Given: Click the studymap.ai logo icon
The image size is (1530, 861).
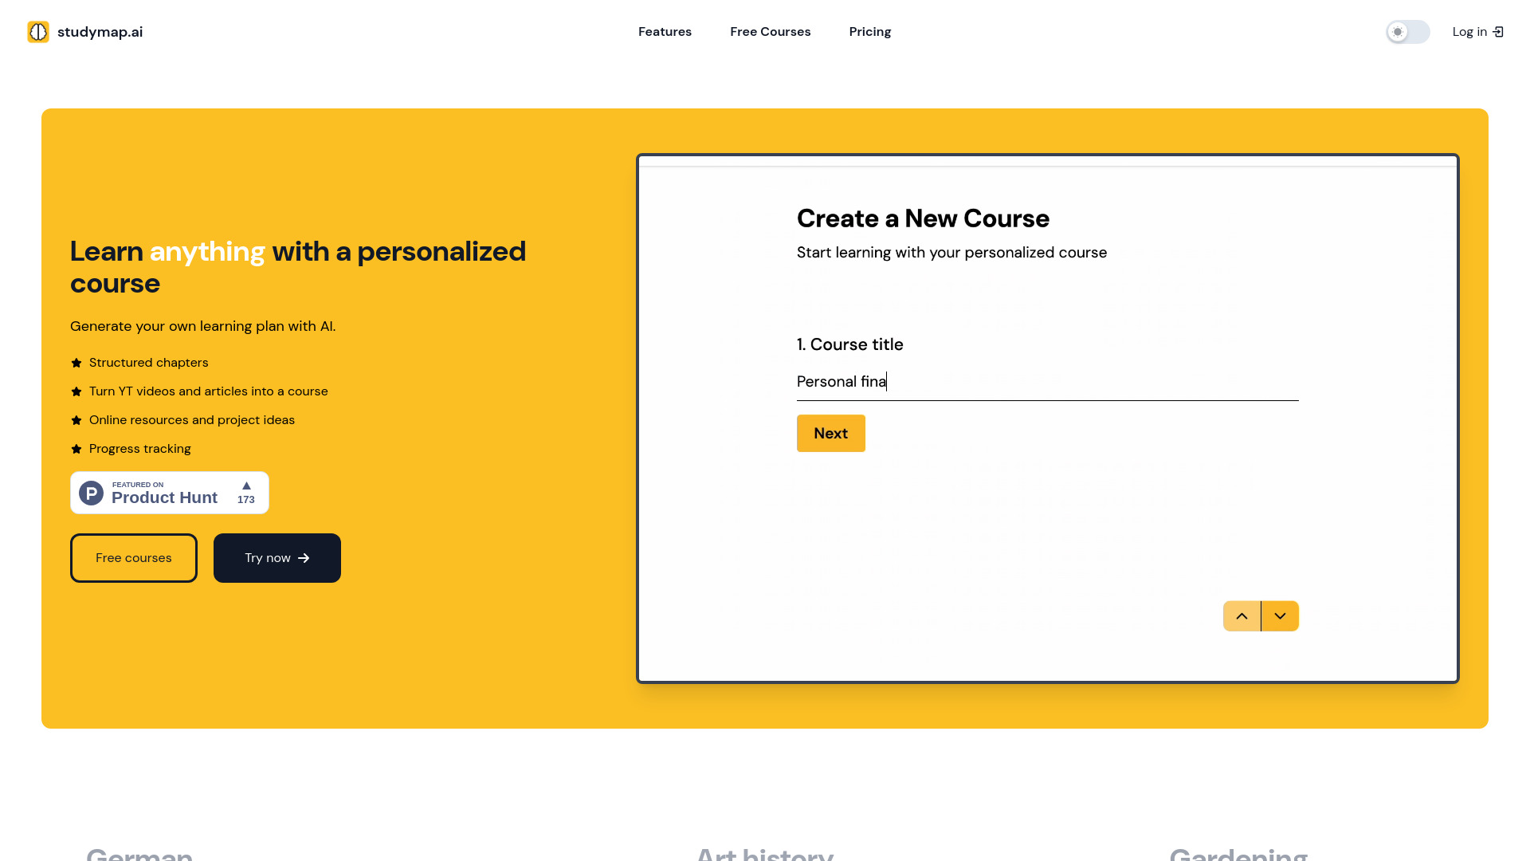Looking at the screenshot, I should 37,32.
